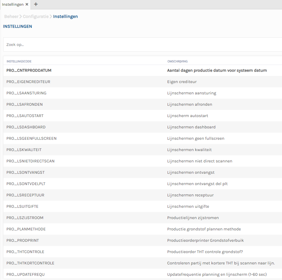Sort by Omschrijving column header
This screenshot has height=280, width=282.
[x=177, y=61]
